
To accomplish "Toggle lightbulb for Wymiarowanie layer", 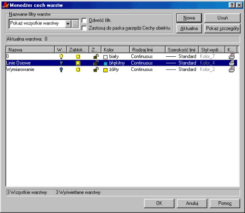I will coord(61,70).
